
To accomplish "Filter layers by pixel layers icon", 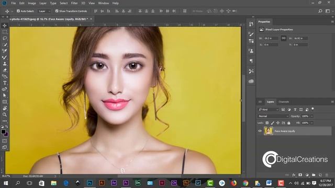I will (283, 110).
